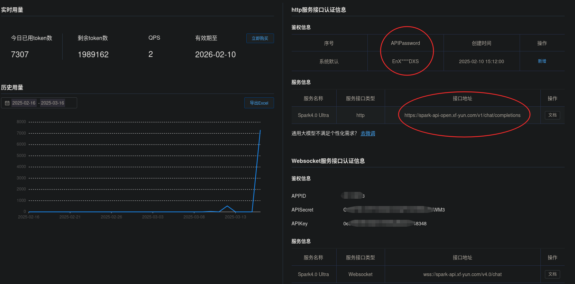Click the creation time 2025-02-10 15:12:00
The height and width of the screenshot is (284, 575).
point(481,61)
